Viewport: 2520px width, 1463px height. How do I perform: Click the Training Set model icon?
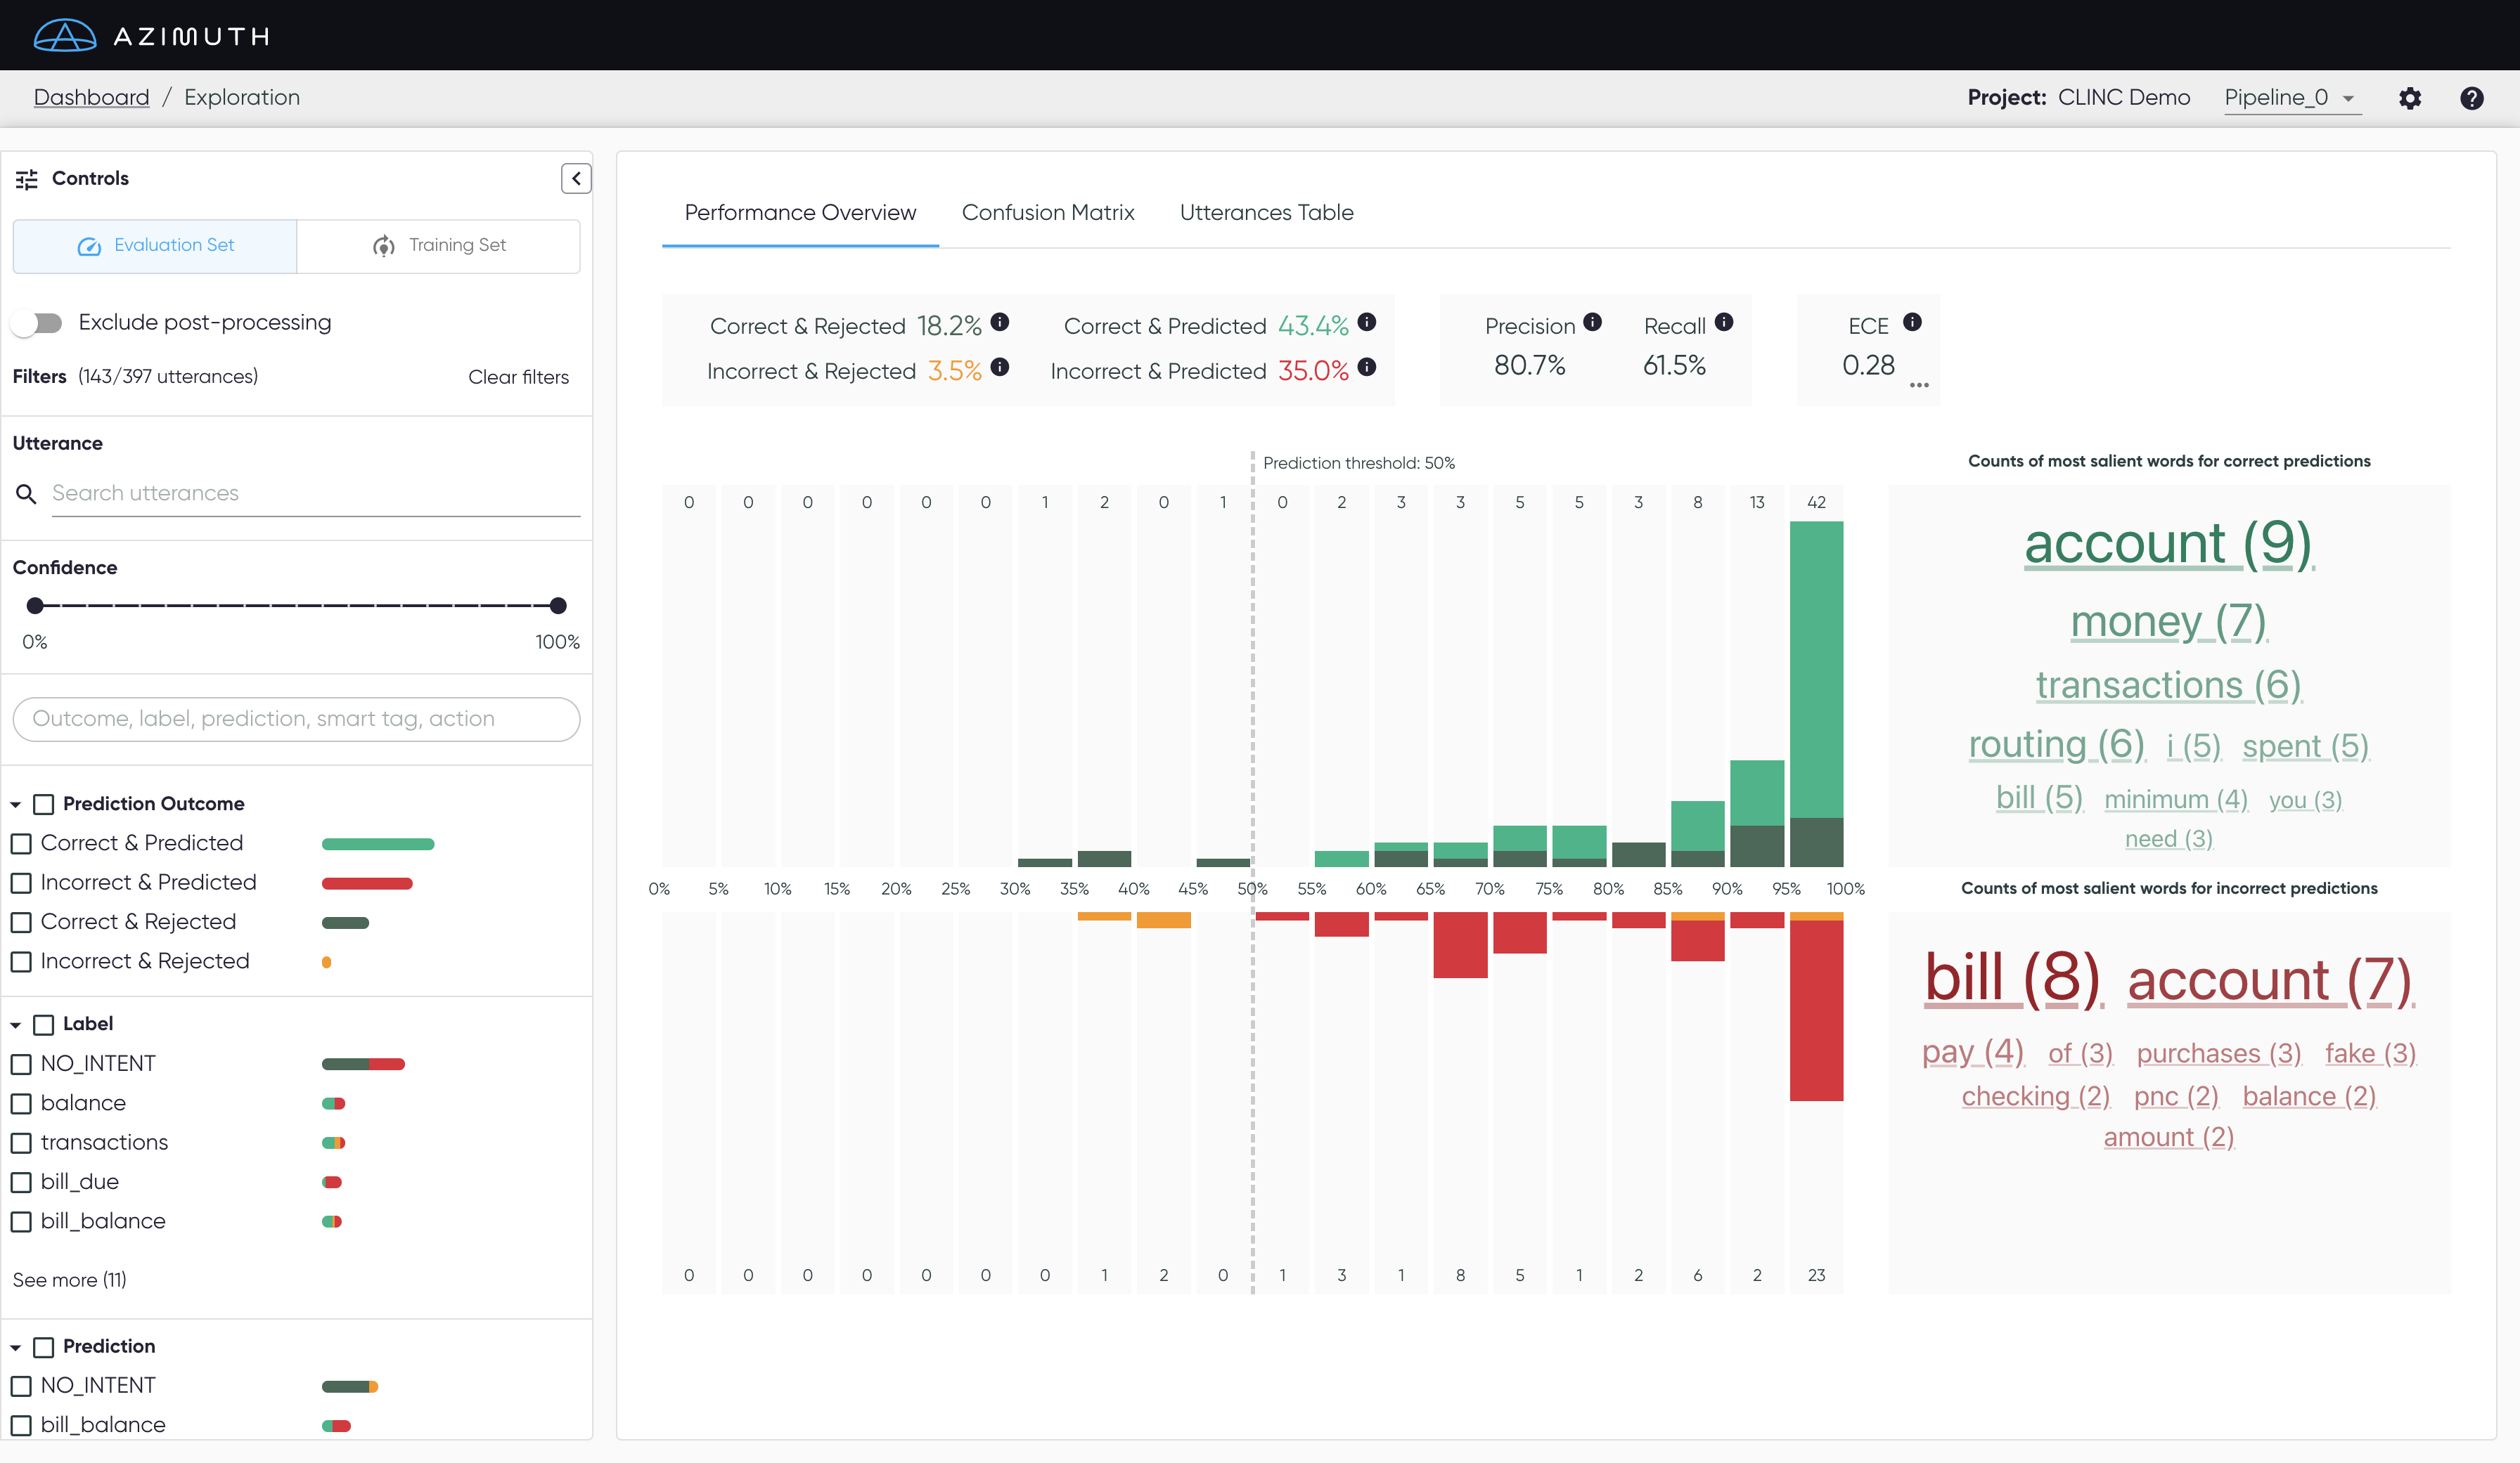click(384, 246)
